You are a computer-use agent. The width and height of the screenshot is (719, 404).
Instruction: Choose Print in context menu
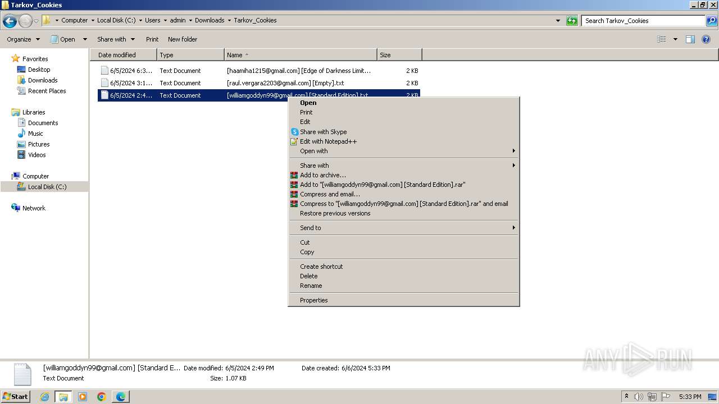[x=403, y=112]
